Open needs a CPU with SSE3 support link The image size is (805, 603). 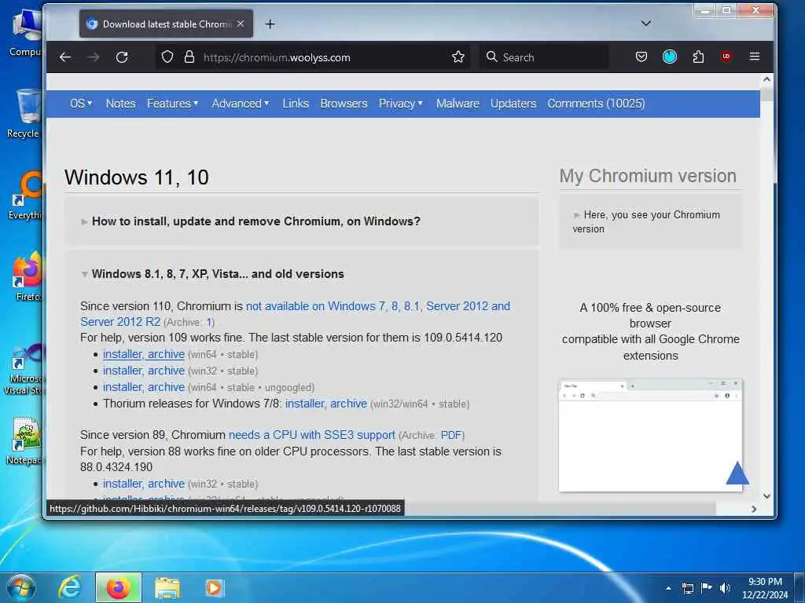(x=312, y=435)
